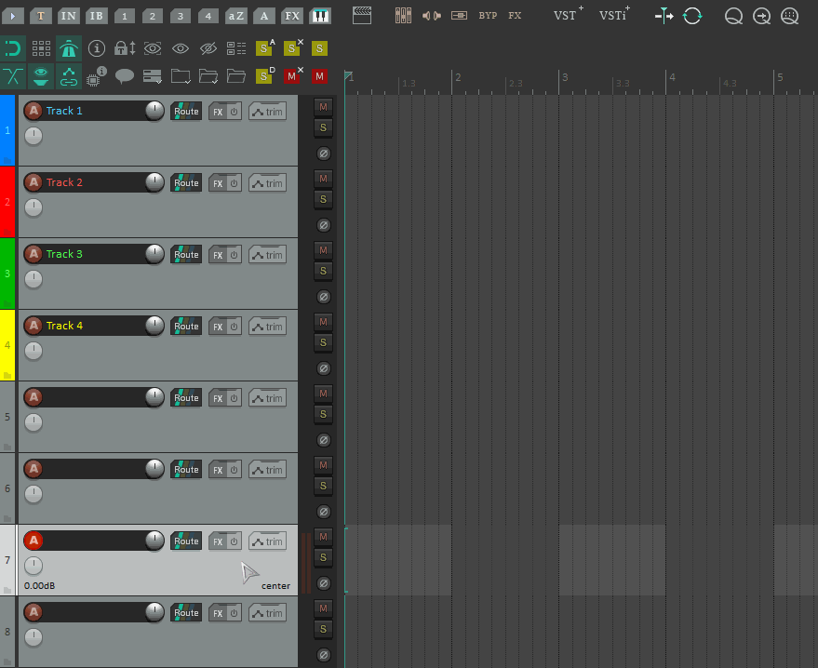
Task: Open trim automation mode for track 7
Action: (268, 541)
